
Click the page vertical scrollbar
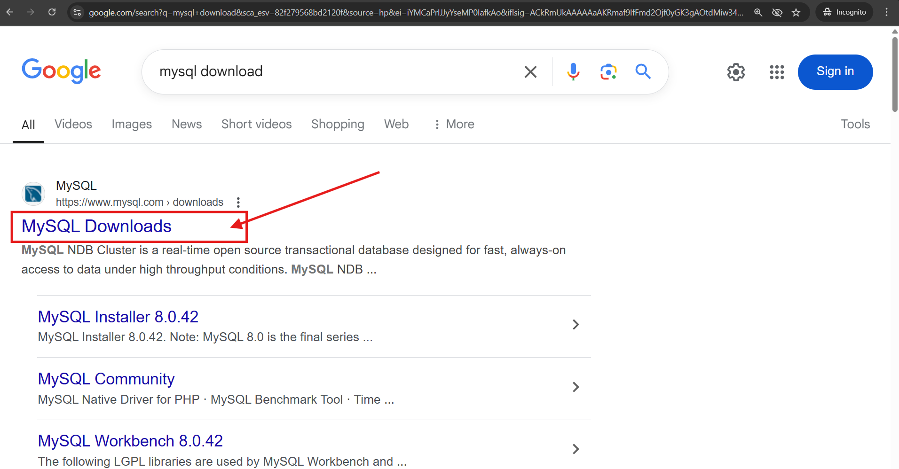pyautogui.click(x=895, y=74)
